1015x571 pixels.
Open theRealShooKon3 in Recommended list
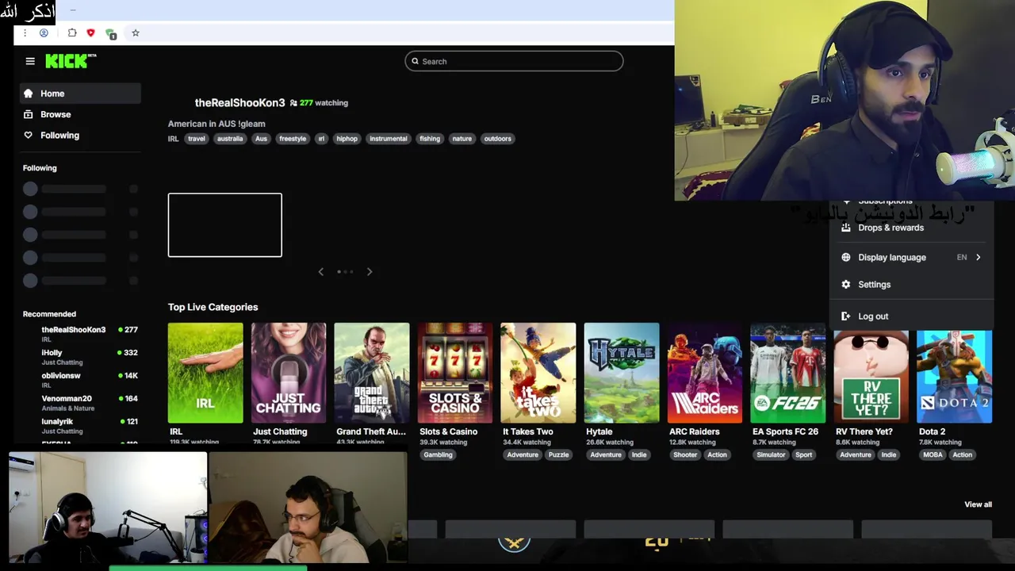click(x=80, y=334)
